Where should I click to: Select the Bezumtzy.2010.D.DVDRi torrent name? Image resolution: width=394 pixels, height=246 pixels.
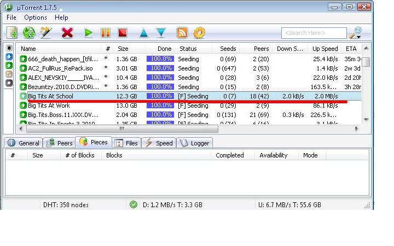63,87
